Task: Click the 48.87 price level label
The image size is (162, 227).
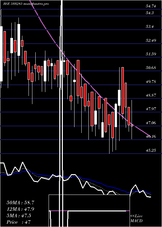Action: [x=151, y=95]
